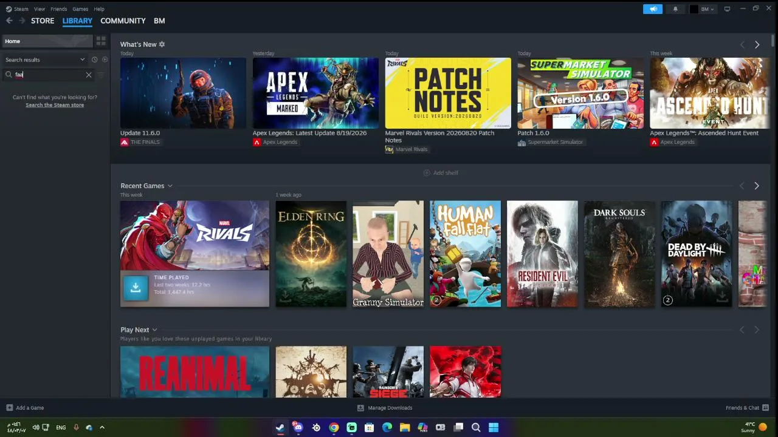Select the Dark Souls Remastered cover
This screenshot has height=437, width=778.
coord(620,254)
